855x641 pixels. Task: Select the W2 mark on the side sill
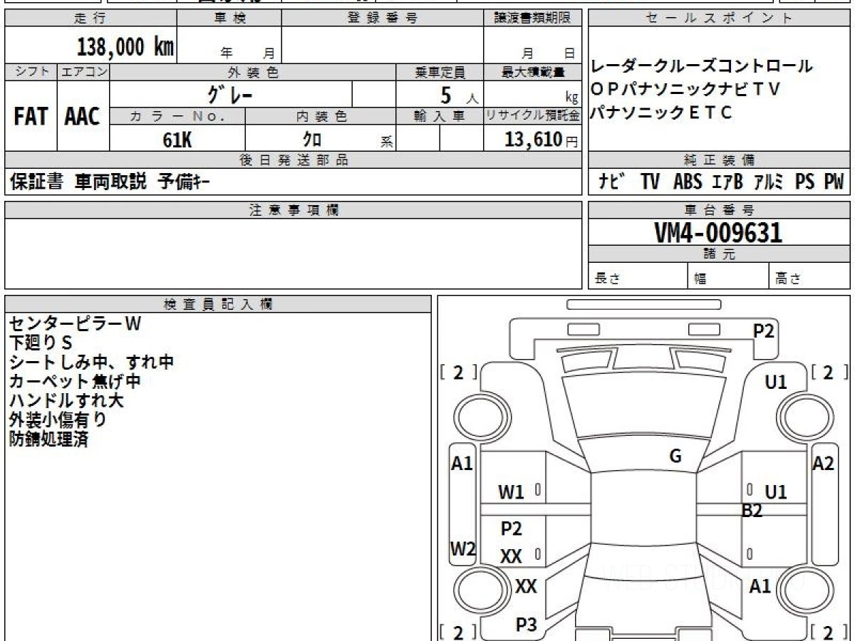click(x=463, y=549)
